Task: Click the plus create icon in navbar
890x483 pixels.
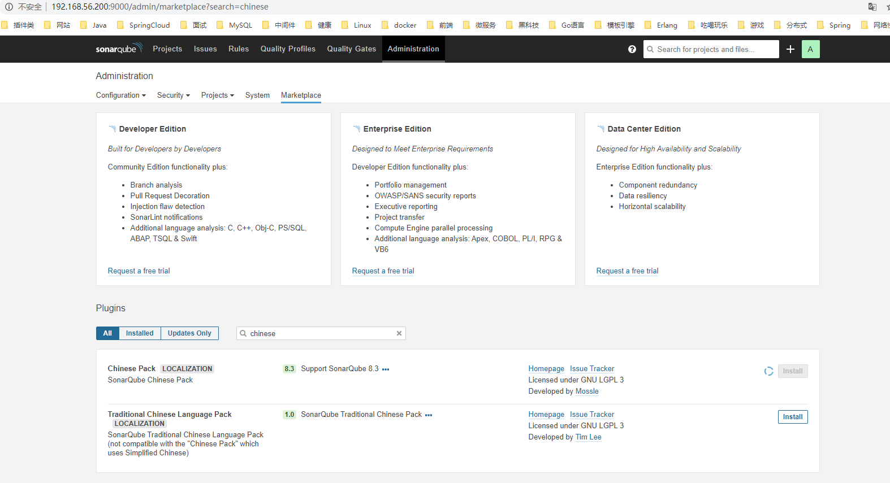Action: point(790,49)
